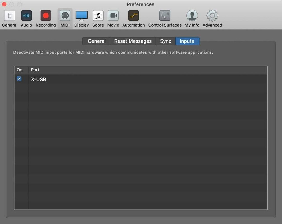Viewport: 282px width, 224px height.
Task: Click the On column header
Action: 21,70
